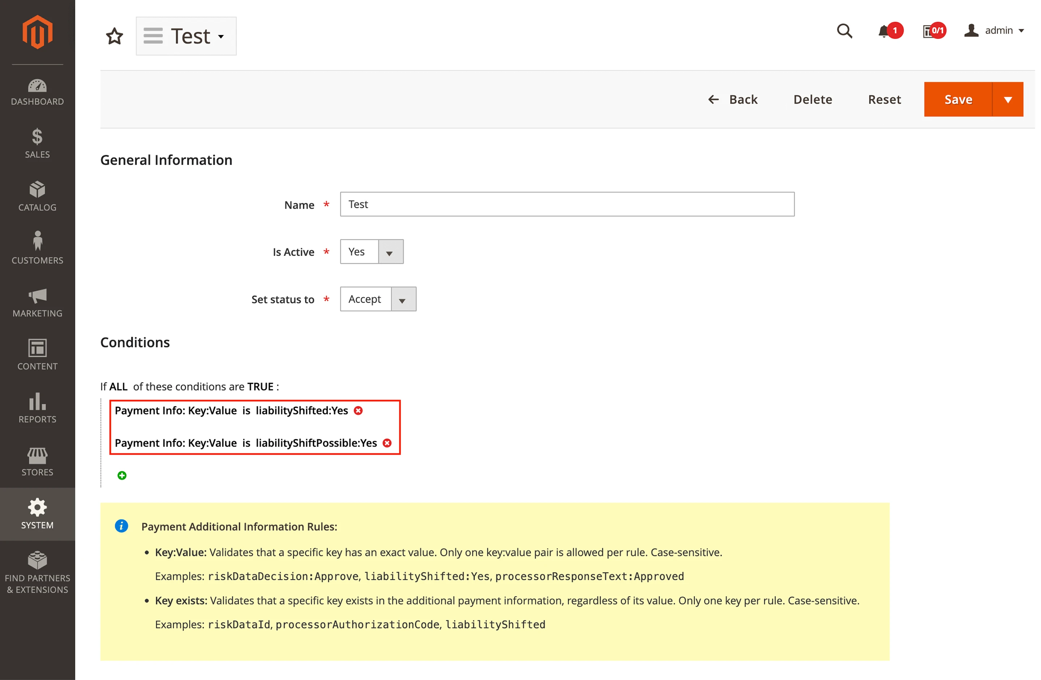
Task: Click inside the Name field
Action: [566, 204]
